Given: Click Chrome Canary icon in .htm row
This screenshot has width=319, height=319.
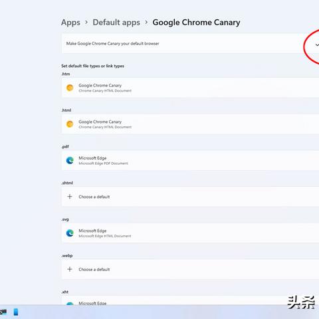Looking at the screenshot, I should (70, 88).
